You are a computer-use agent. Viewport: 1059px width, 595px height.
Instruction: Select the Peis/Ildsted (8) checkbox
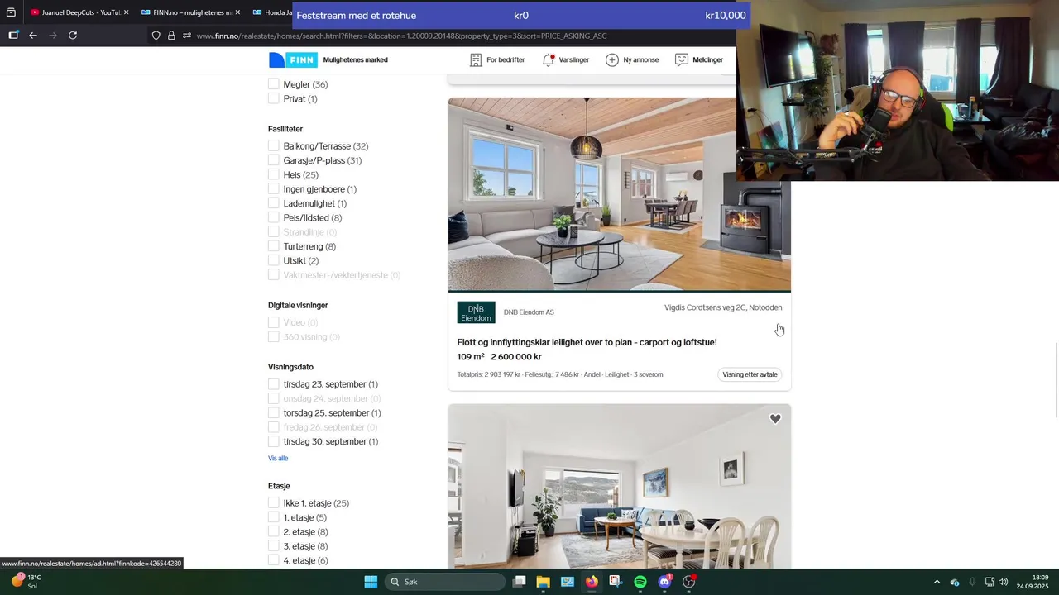click(x=274, y=217)
